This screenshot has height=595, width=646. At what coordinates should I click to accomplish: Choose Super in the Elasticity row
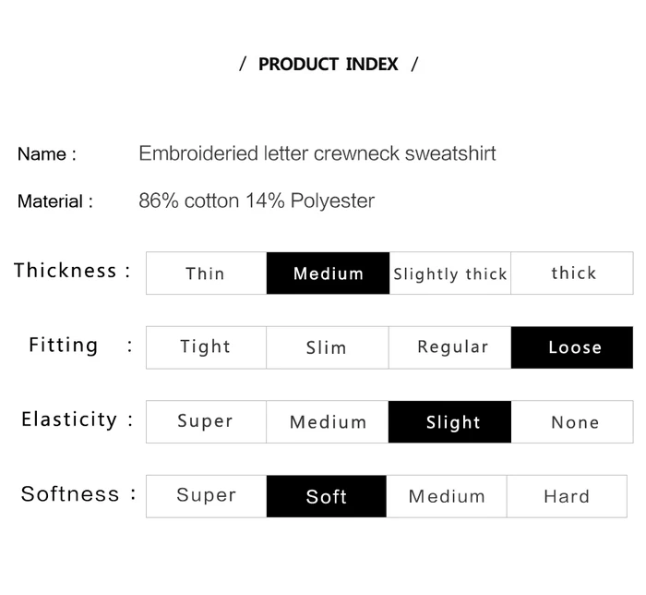coord(206,422)
